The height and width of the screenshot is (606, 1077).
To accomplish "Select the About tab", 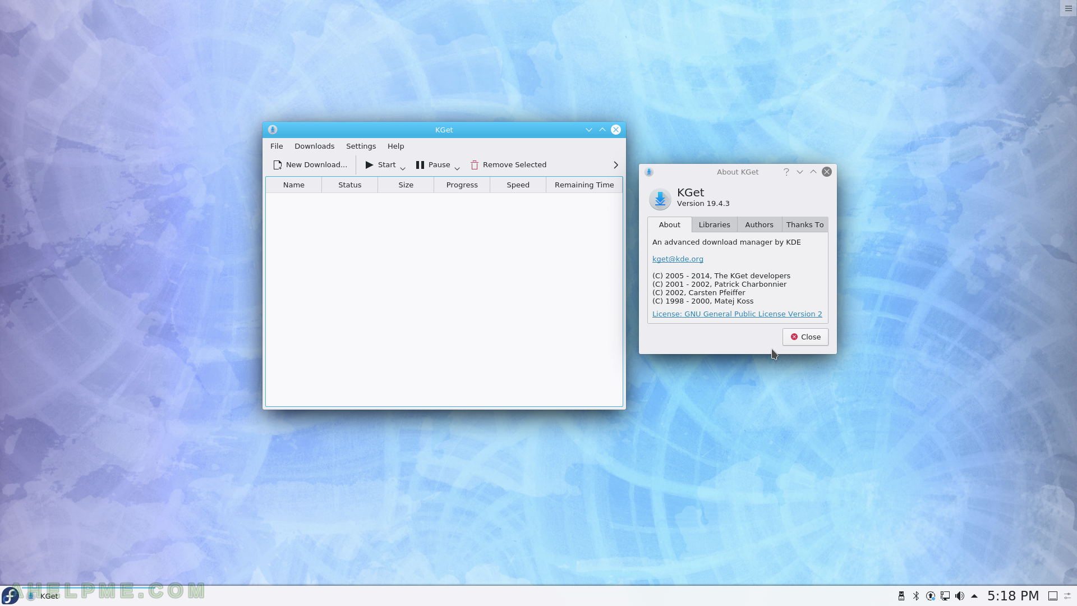I will click(x=670, y=224).
